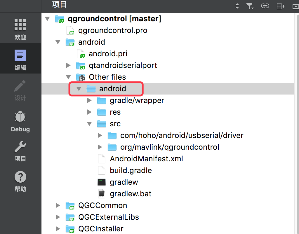
Task: Click the synchronize with editor link icon
Action: click(x=265, y=6)
